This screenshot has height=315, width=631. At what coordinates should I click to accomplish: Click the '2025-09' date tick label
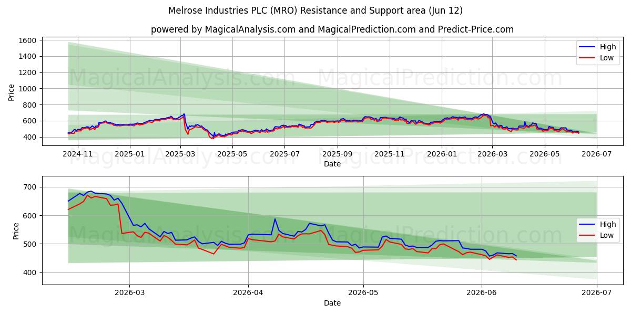[337, 154]
